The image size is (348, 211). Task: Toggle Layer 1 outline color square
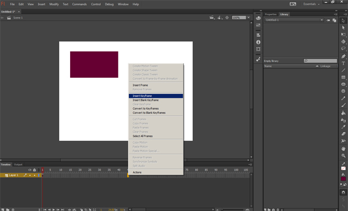click(38, 175)
